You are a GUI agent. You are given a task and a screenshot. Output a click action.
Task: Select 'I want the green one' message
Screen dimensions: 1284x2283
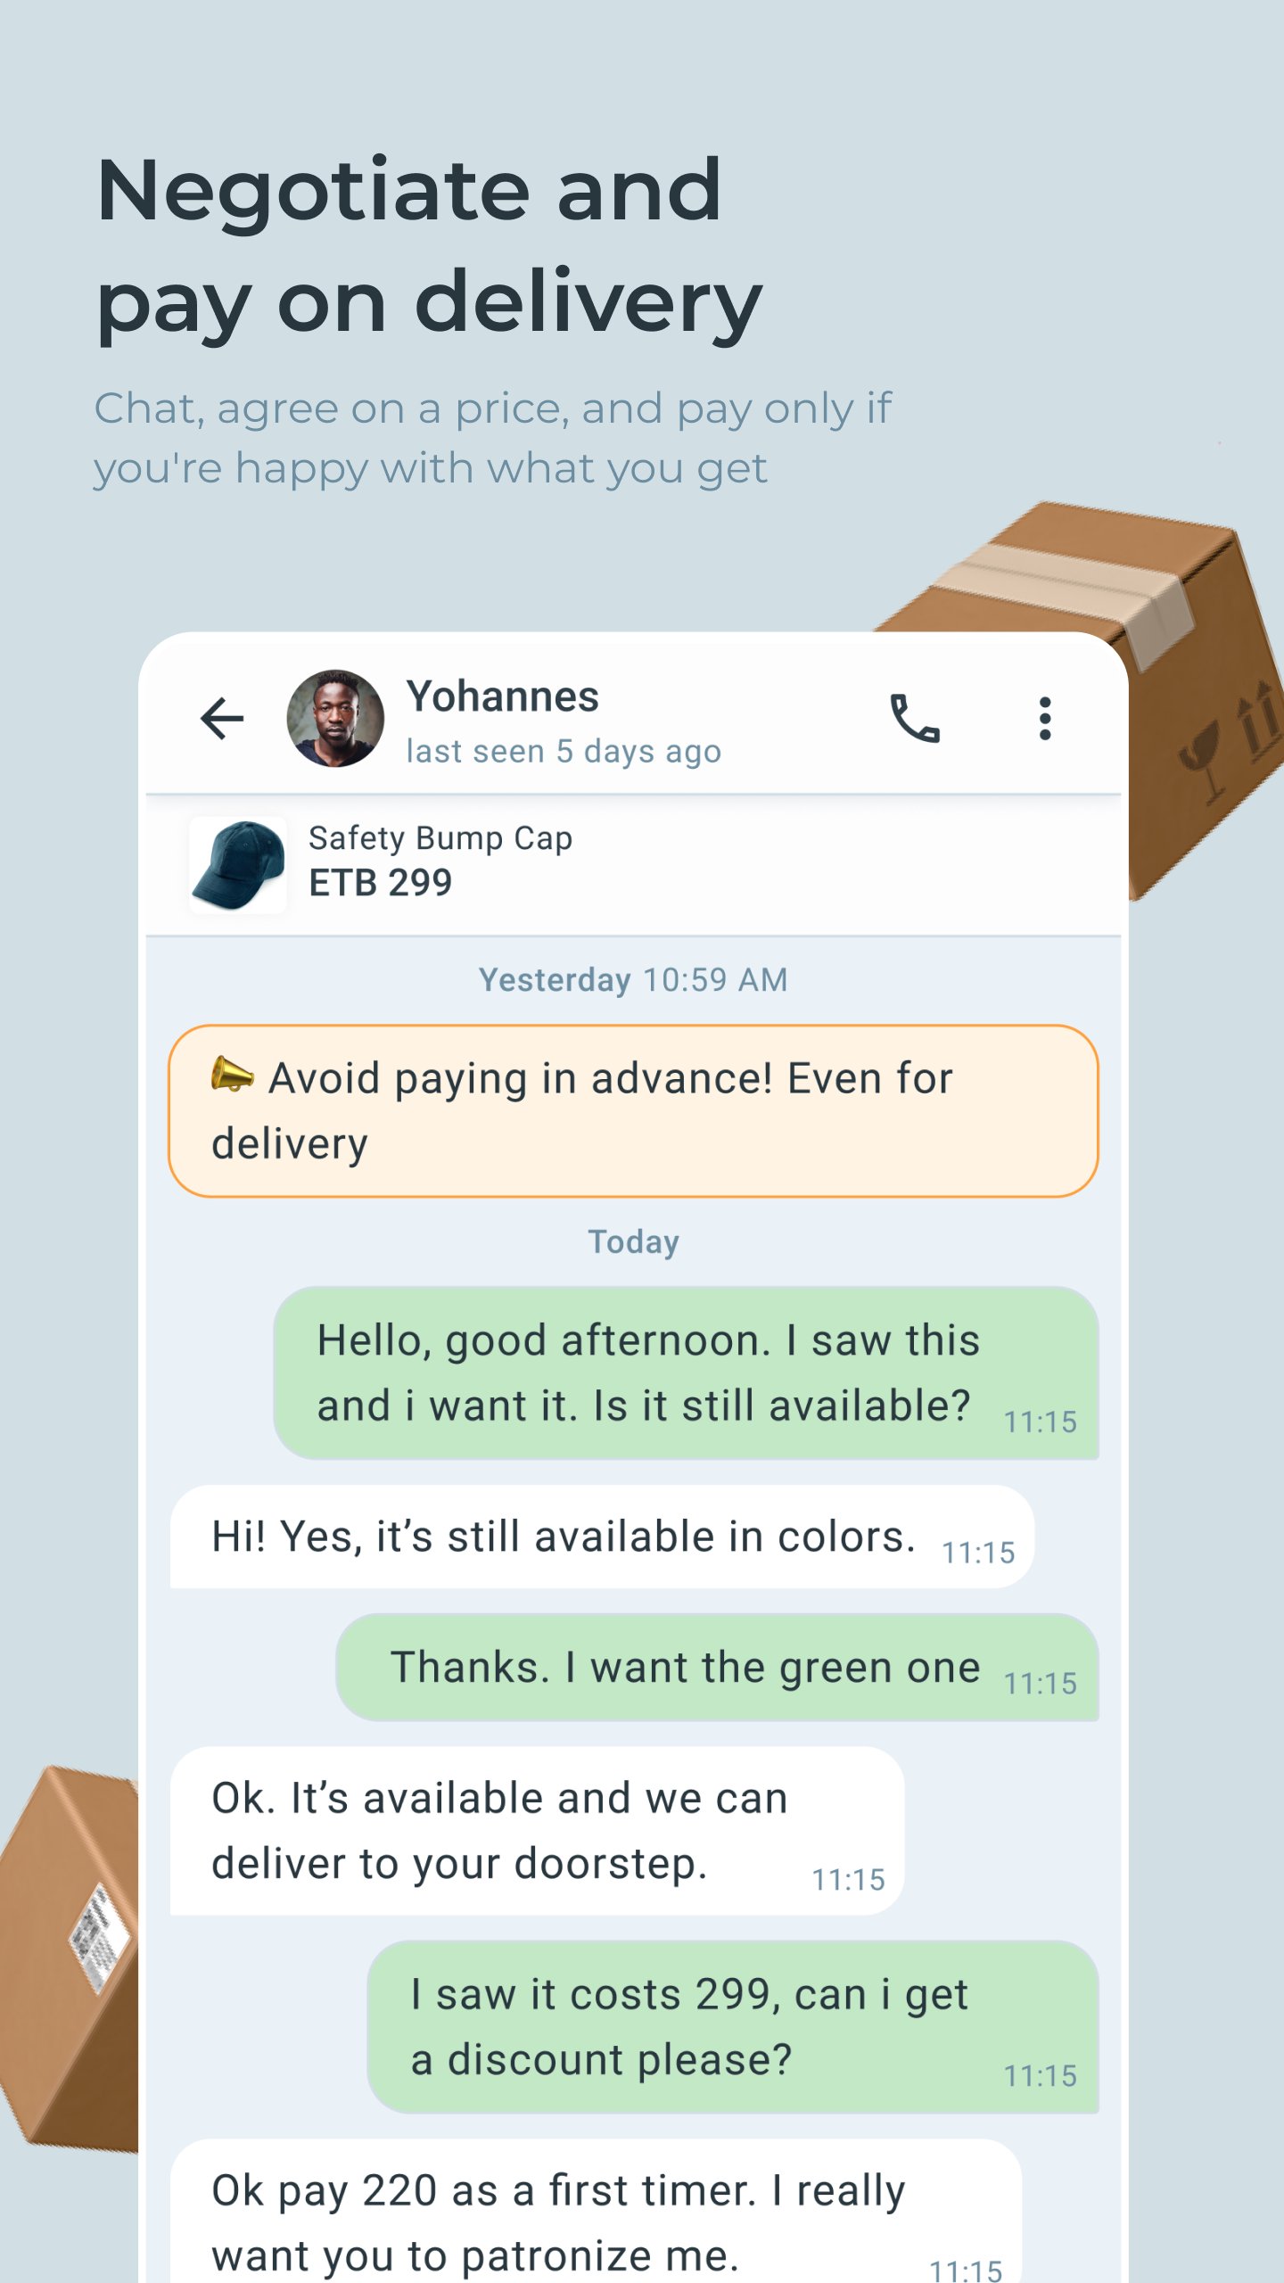[x=717, y=1667]
